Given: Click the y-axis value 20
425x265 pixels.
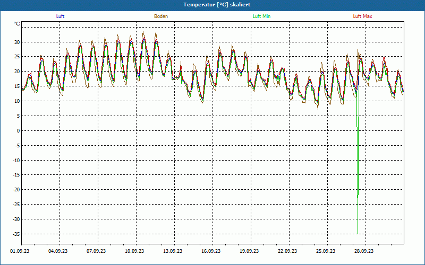Looking at the screenshot, I should pyautogui.click(x=17, y=72).
